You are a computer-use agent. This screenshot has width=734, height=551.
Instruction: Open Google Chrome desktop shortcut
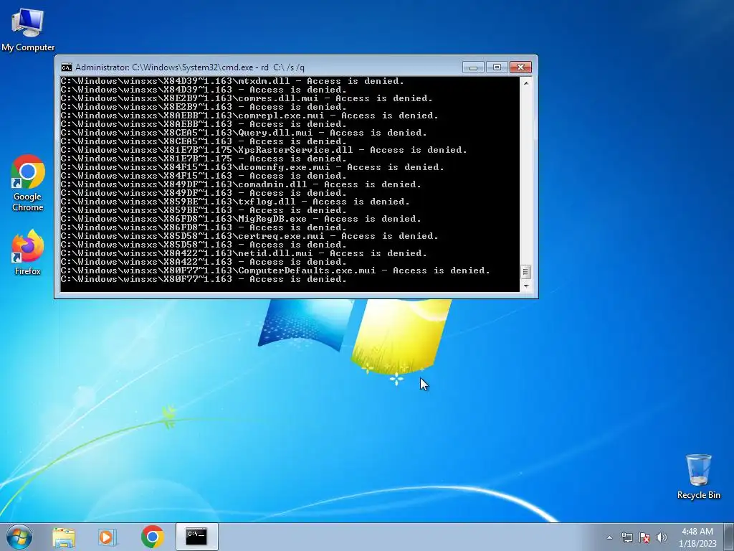28,183
